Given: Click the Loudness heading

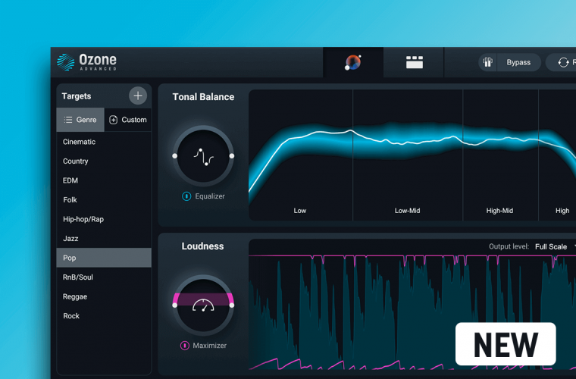Looking at the screenshot, I should pos(202,246).
